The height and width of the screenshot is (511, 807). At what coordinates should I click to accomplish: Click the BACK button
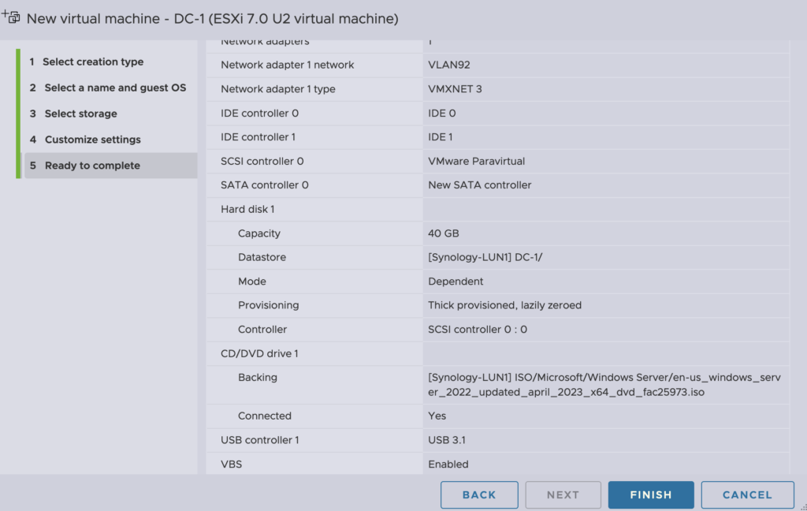click(x=479, y=494)
